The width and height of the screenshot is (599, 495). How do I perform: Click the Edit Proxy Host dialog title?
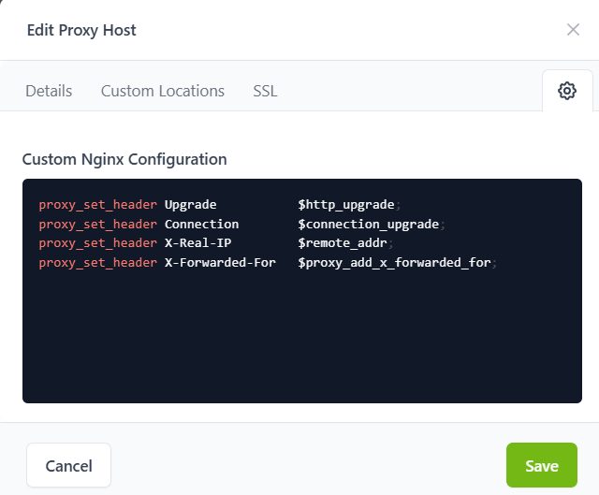click(x=81, y=30)
